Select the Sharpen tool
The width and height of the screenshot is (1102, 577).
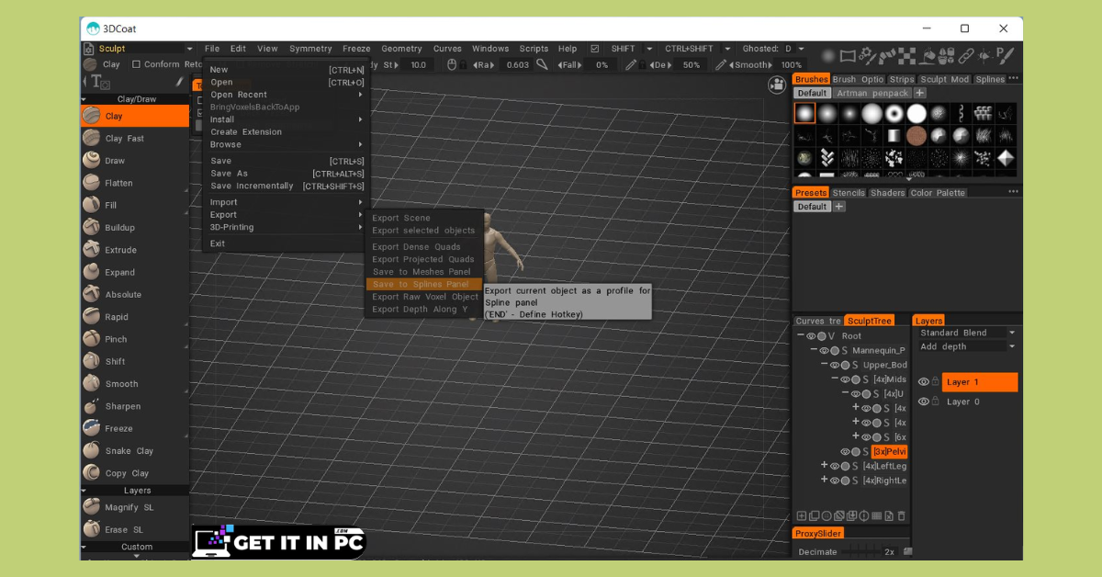[x=135, y=406]
